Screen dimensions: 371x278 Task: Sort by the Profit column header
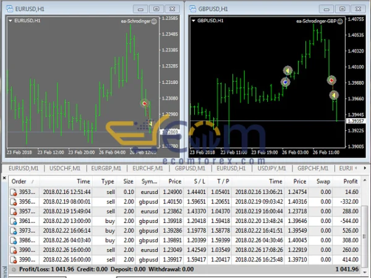point(347,181)
